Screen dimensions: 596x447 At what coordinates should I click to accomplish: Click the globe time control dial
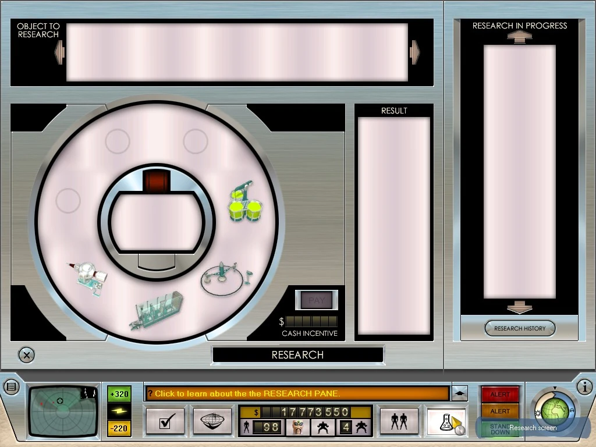point(554,410)
